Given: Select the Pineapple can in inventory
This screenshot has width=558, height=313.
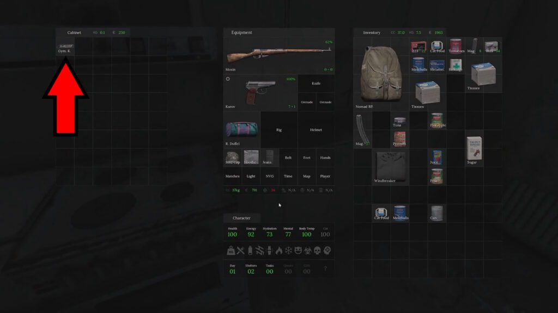Looking at the screenshot, I should coord(436,121).
